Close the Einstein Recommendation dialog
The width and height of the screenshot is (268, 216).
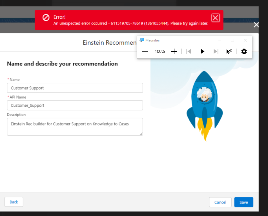click(x=256, y=25)
